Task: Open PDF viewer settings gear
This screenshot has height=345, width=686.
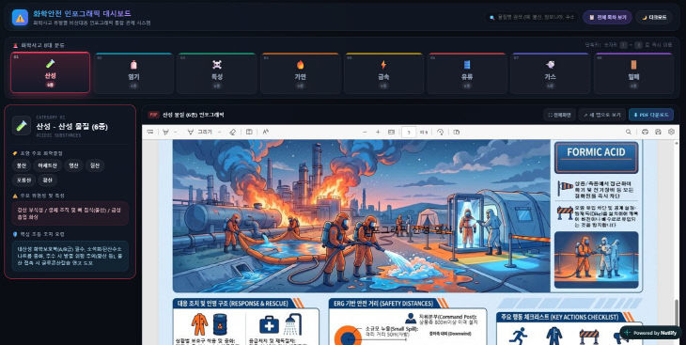Action: [671, 132]
